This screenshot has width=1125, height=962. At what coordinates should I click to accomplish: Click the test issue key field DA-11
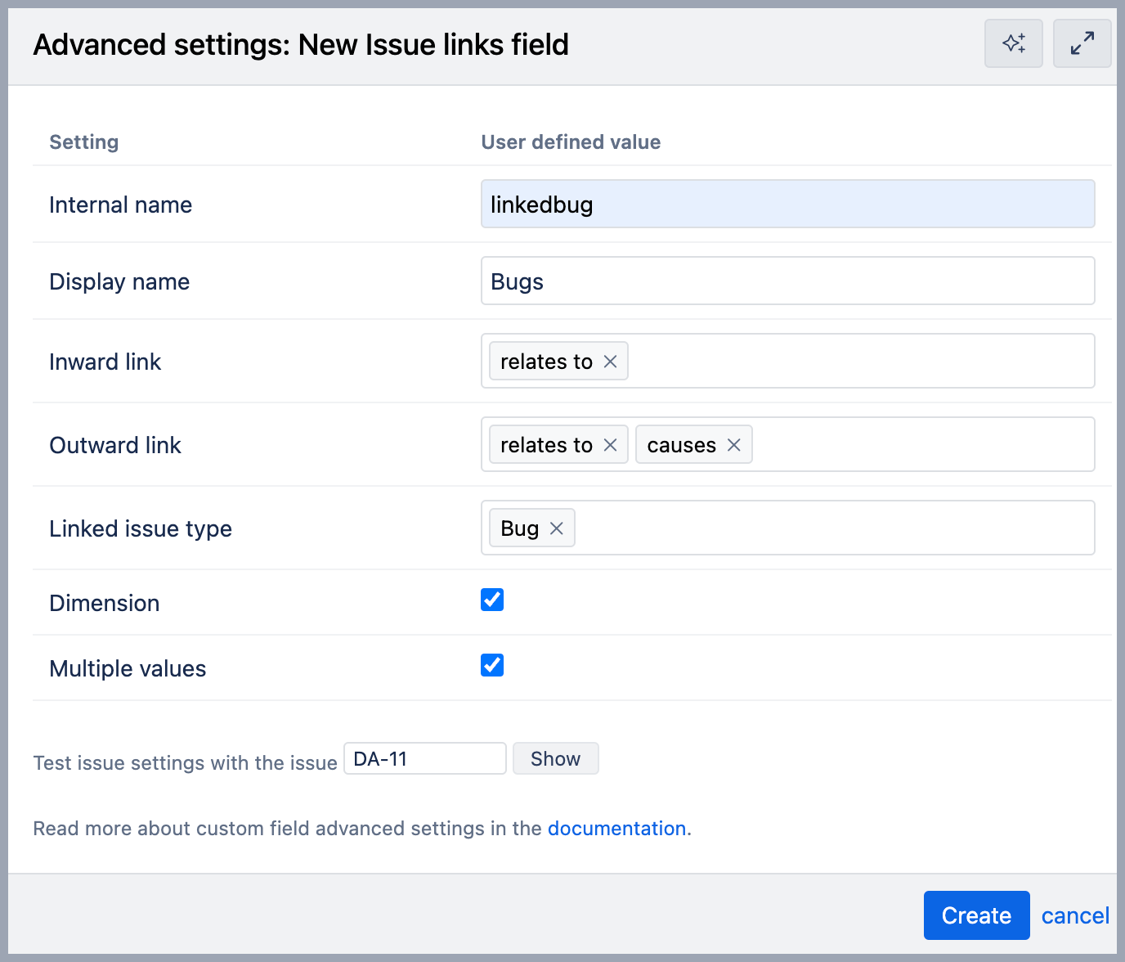point(424,759)
